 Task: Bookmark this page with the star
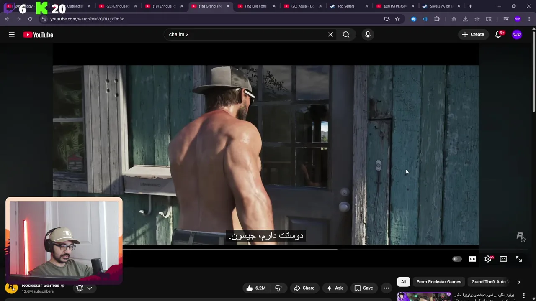pyautogui.click(x=397, y=19)
